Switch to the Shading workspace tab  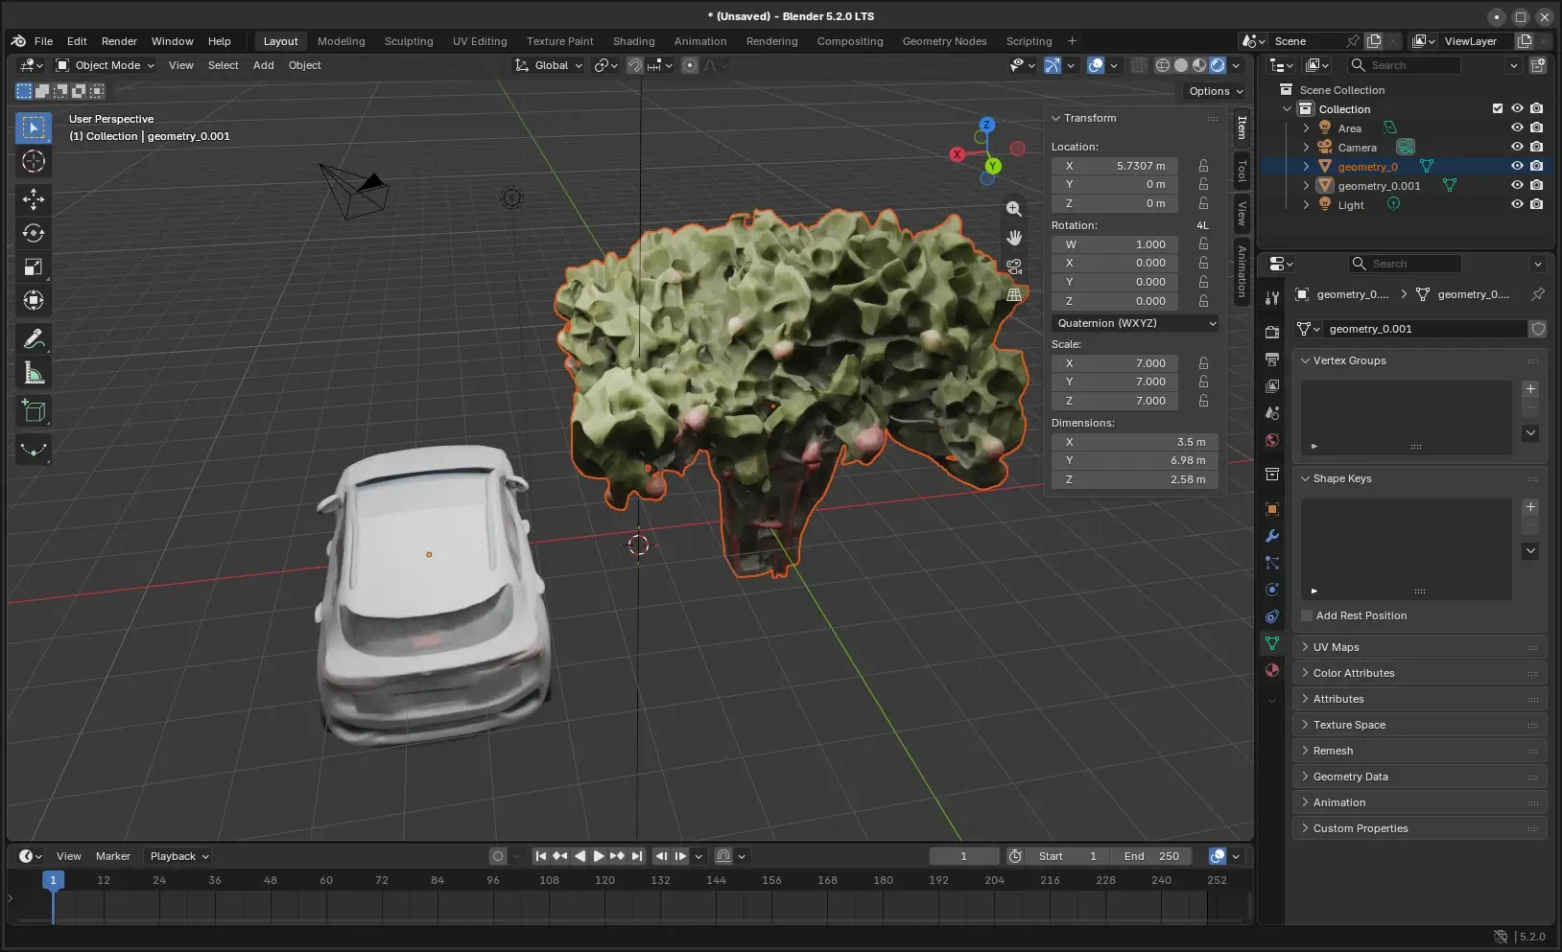(633, 41)
